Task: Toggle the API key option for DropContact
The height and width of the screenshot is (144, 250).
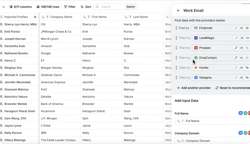Action: click(236, 58)
